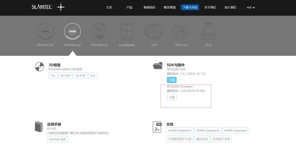Select the RPLIDAR A3 product icon
Image resolution: width=296 pixels, height=150 pixels.
coord(45,31)
